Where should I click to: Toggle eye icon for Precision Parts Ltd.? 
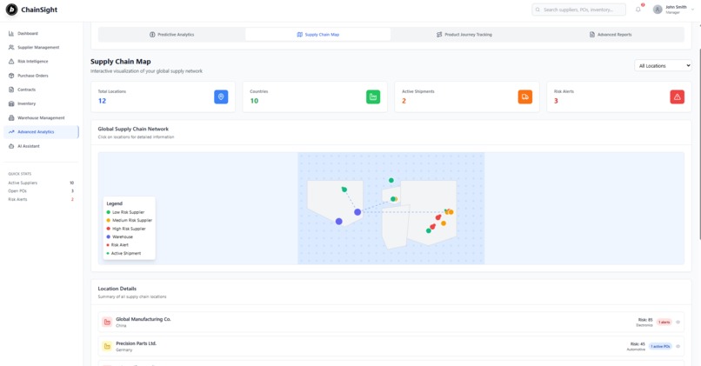pyautogui.click(x=678, y=346)
